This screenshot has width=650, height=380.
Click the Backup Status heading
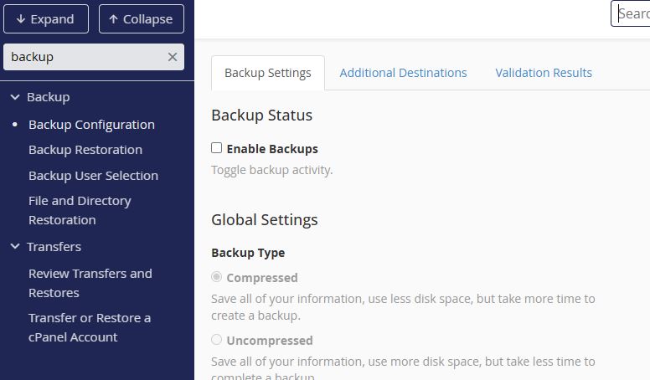(261, 116)
